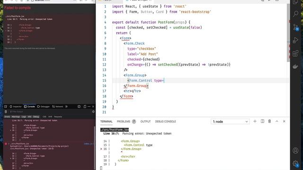303x170 pixels.
Task: Open the devtools Network tab
Action: click(58, 107)
